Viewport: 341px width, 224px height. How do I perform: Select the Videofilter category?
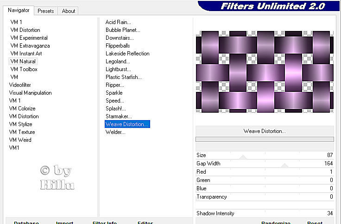click(20, 85)
